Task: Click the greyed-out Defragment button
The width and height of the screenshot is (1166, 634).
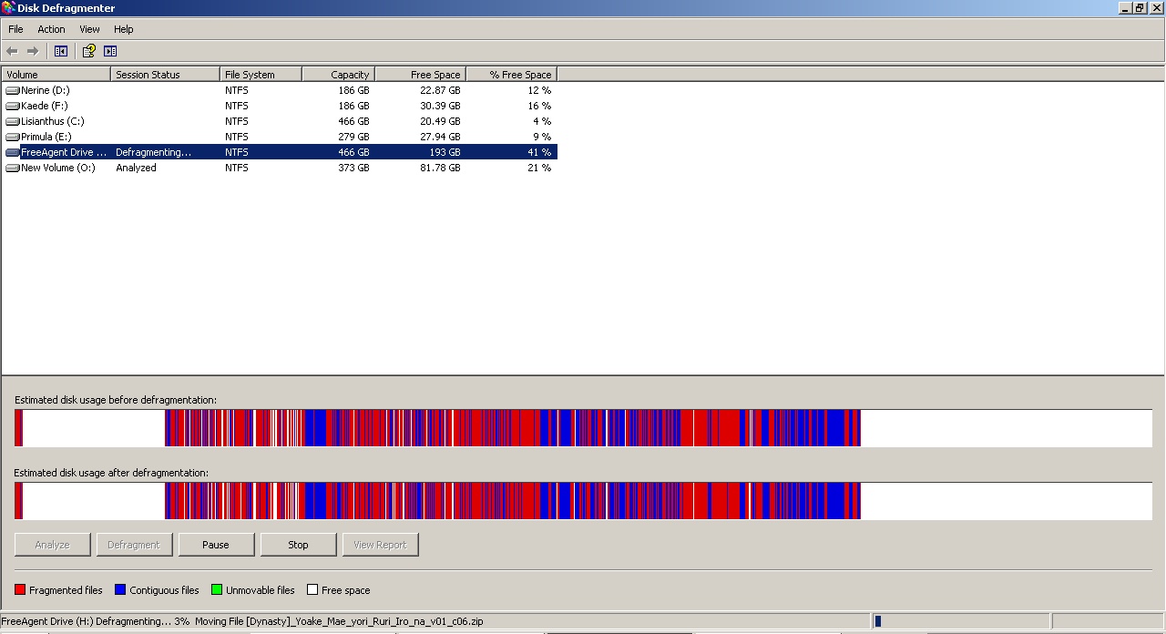Action: (x=134, y=545)
